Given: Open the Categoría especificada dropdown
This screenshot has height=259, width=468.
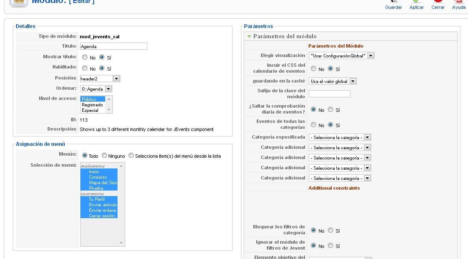Looking at the screenshot, I should pos(340,137).
